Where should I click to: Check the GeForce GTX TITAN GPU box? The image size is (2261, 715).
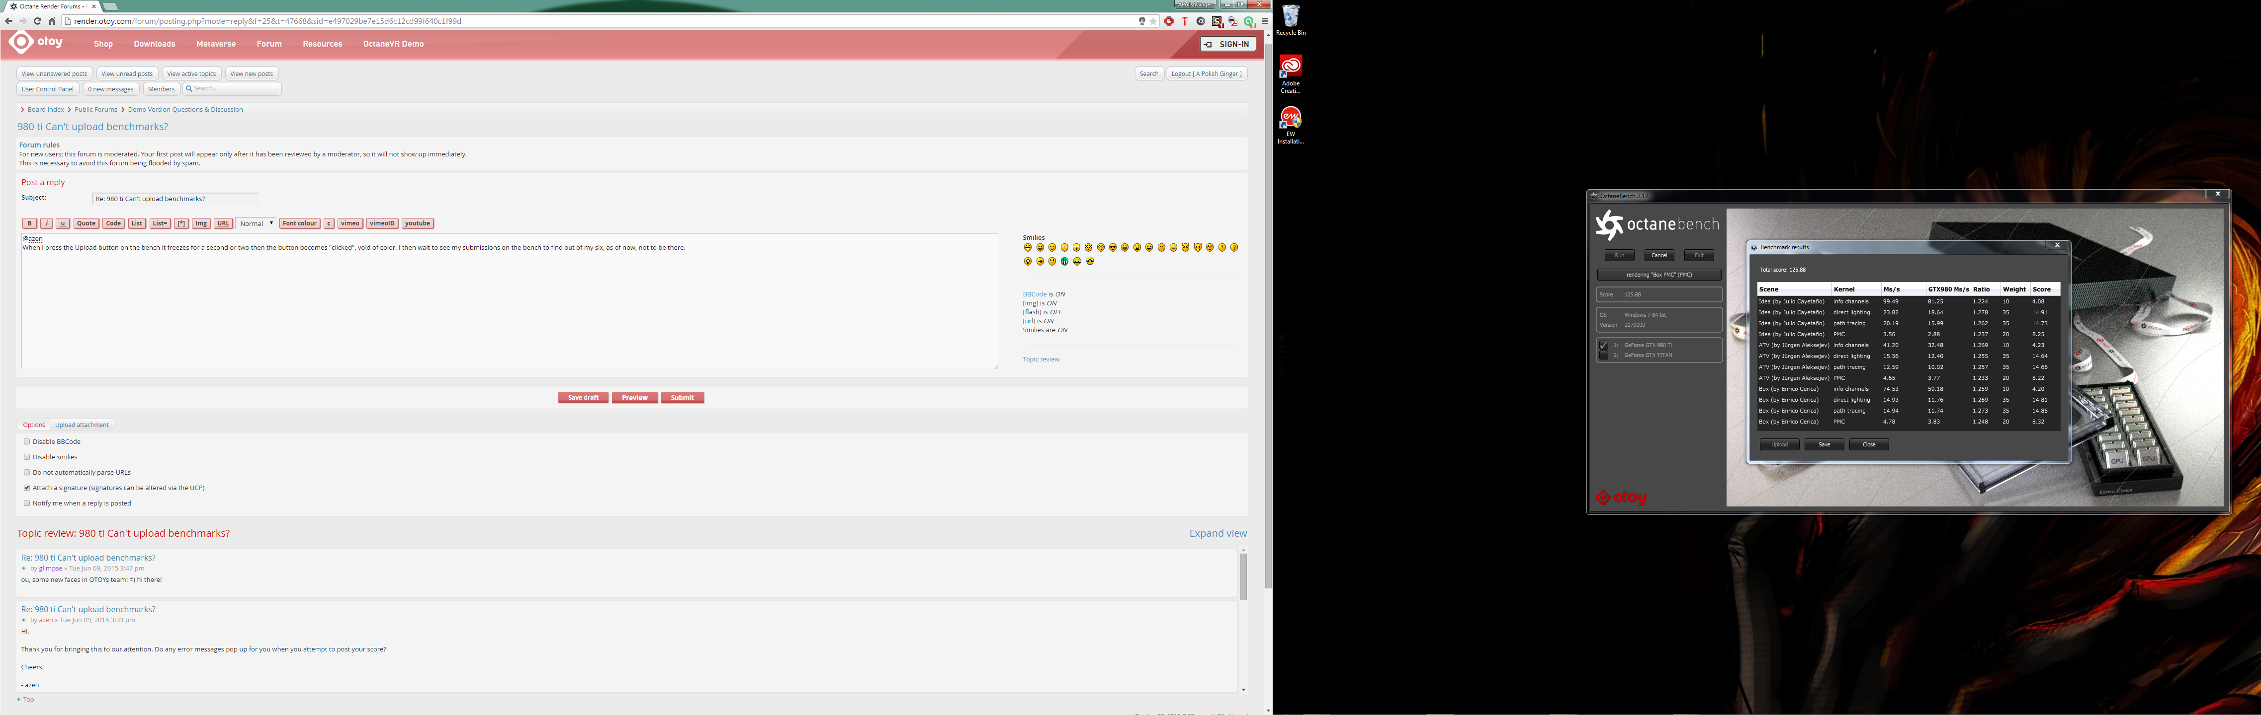pos(1604,356)
